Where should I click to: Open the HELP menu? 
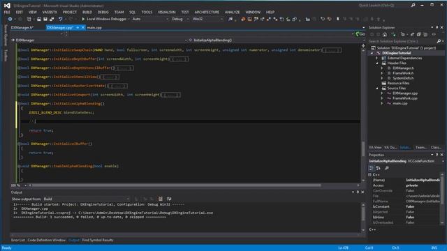[x=270, y=13]
